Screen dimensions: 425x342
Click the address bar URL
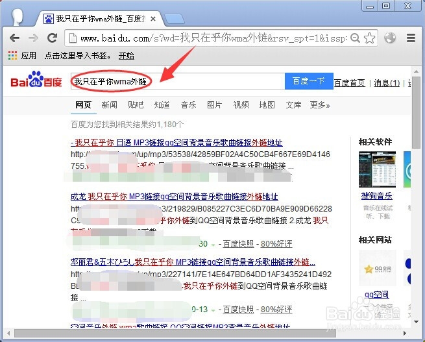(x=213, y=38)
